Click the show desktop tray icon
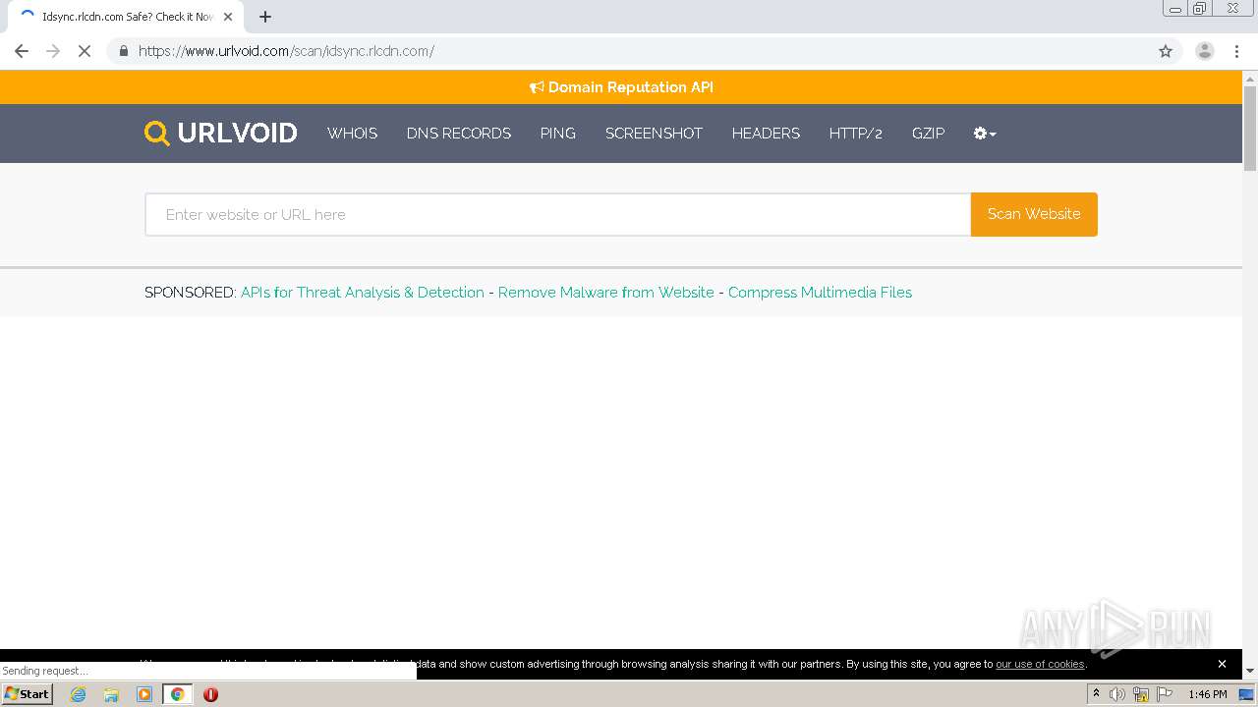The width and height of the screenshot is (1258, 707). click(1246, 694)
